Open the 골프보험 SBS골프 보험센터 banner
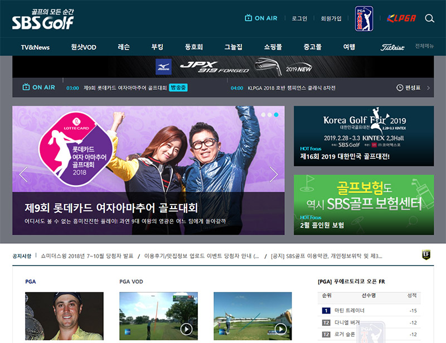This screenshot has height=343, width=446. pyautogui.click(x=364, y=205)
